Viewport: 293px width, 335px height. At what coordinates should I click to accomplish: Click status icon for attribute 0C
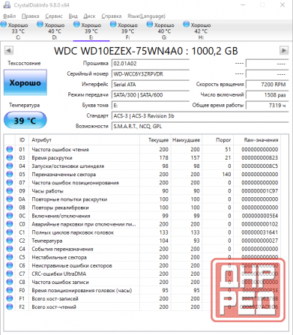(x=10, y=216)
